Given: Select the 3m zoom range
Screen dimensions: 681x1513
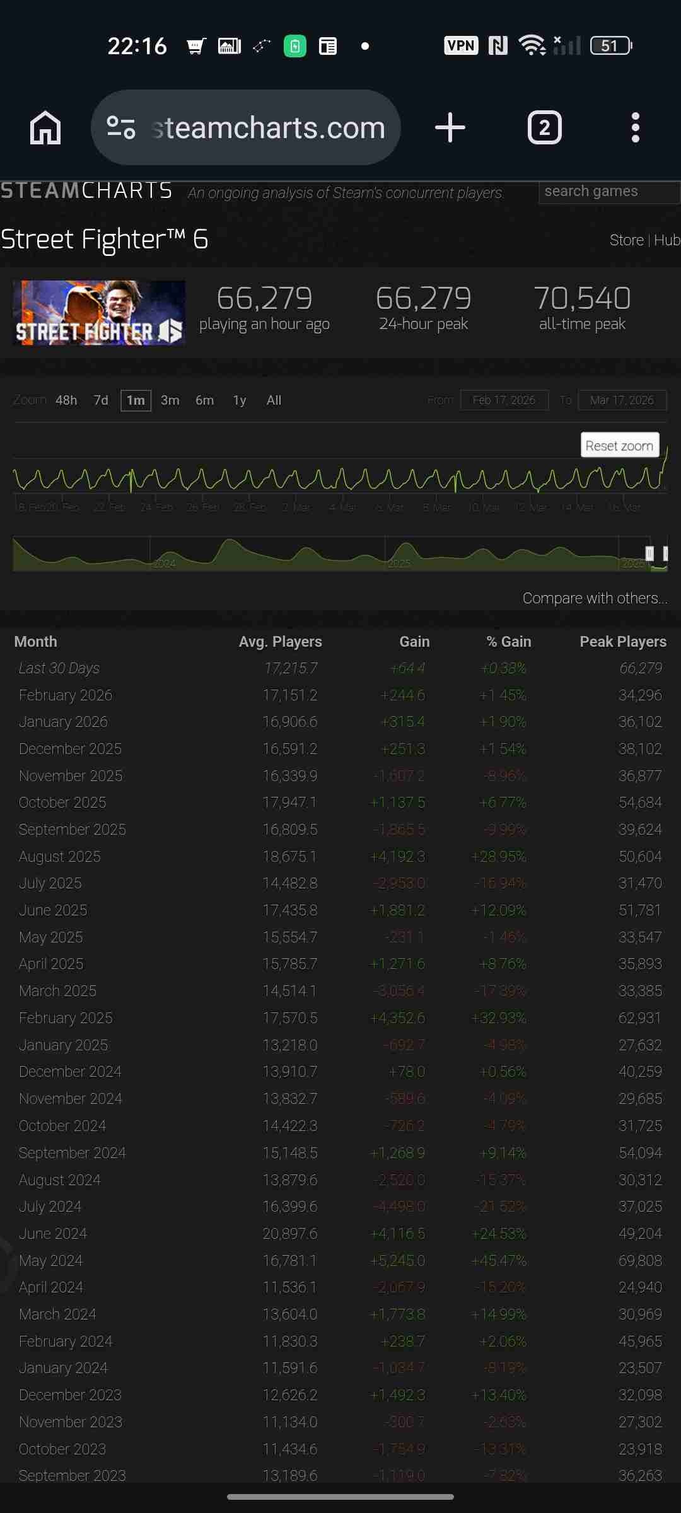Looking at the screenshot, I should tap(170, 400).
